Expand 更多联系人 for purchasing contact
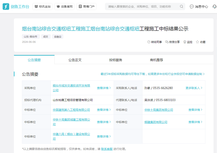Image resolution: width=217 pixels, height=153 pixels. 194,88
